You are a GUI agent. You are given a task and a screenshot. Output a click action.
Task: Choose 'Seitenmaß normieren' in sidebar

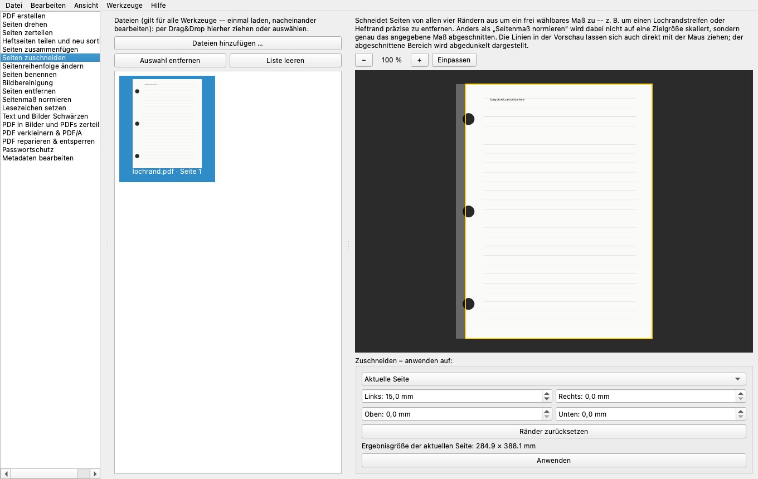click(50, 100)
